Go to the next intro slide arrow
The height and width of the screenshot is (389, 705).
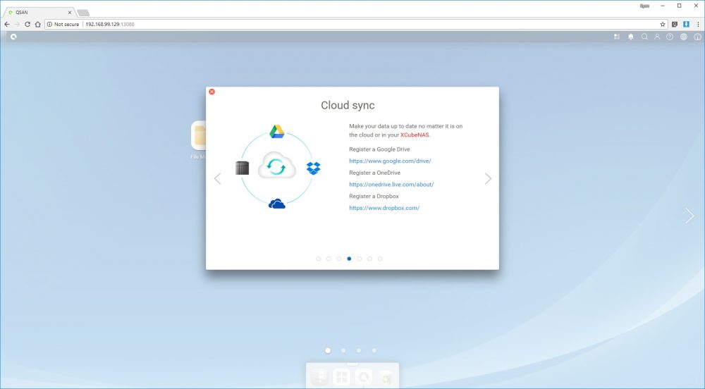point(489,179)
